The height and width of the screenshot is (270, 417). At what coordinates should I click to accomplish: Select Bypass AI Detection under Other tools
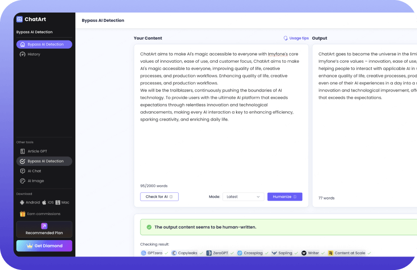click(x=44, y=161)
